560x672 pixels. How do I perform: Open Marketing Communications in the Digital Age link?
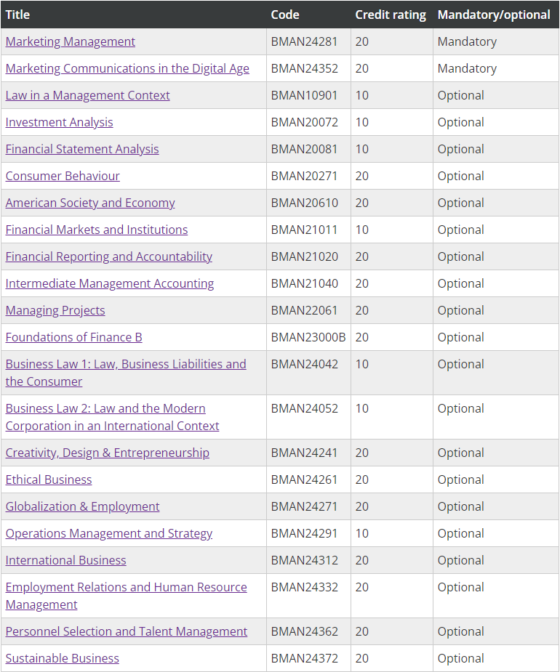point(127,68)
